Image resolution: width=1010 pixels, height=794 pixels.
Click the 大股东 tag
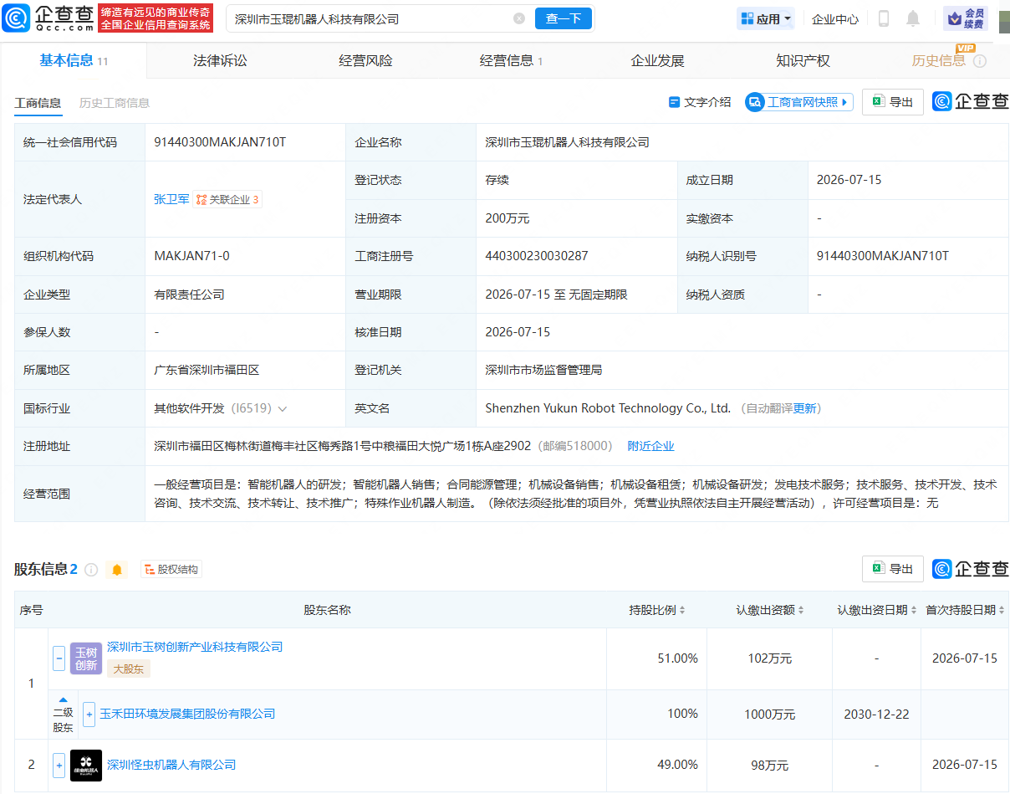click(x=129, y=668)
